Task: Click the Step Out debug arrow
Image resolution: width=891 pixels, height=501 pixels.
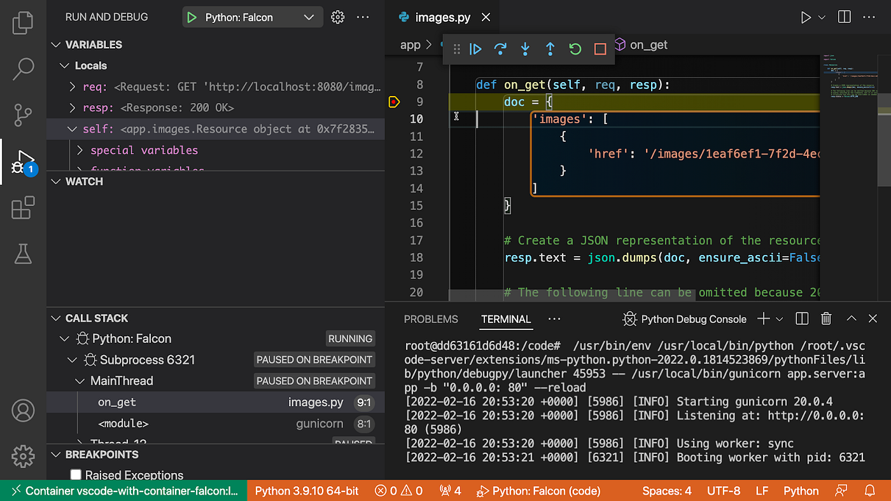Action: pyautogui.click(x=550, y=49)
